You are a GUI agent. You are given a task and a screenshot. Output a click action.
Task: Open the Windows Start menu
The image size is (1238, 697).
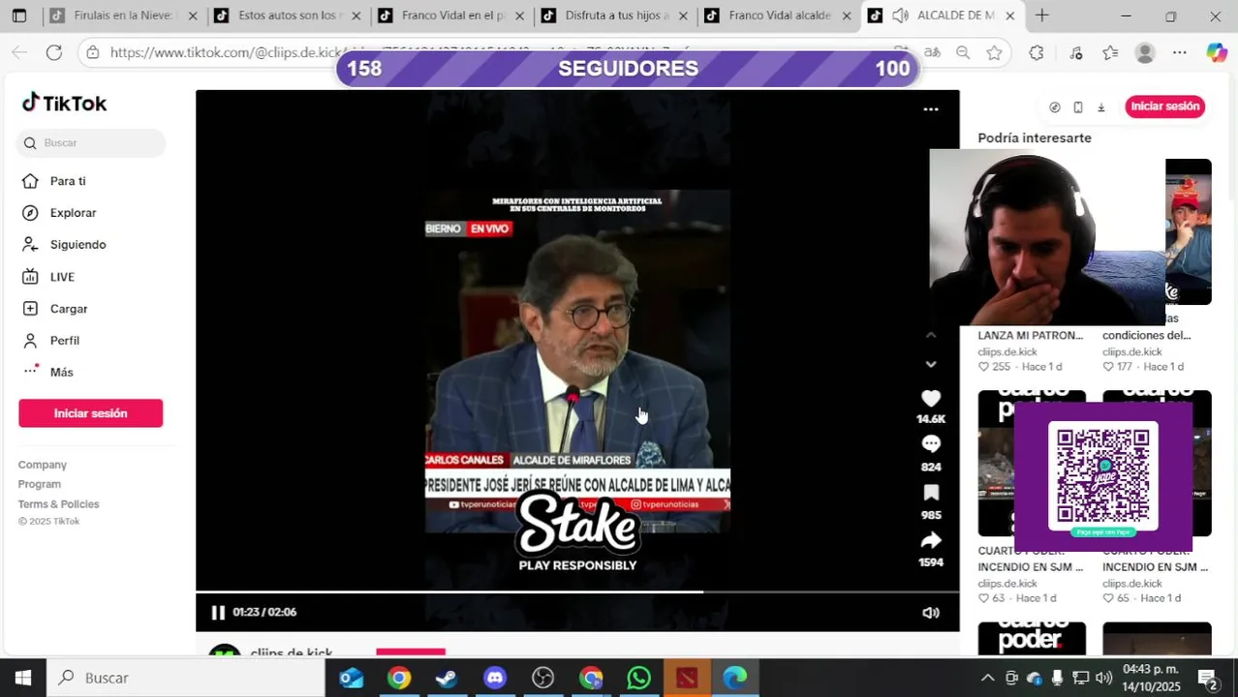(22, 678)
